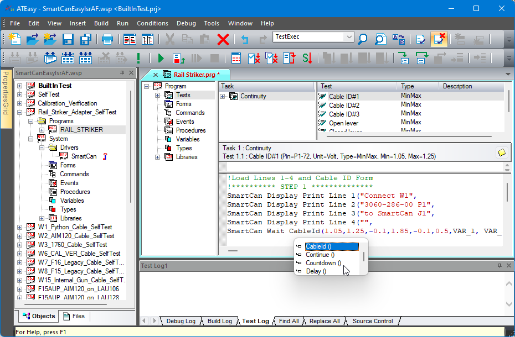Click the red X Delete toolbar icon
515x337 pixels.
[x=223, y=39]
